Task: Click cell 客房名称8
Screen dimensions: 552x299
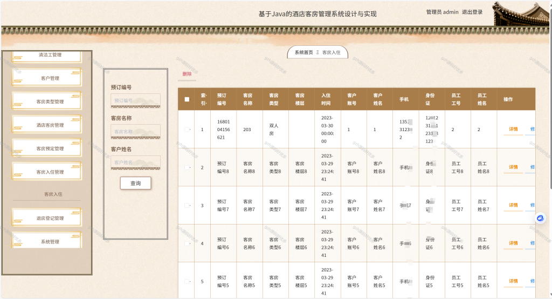Action: point(249,167)
